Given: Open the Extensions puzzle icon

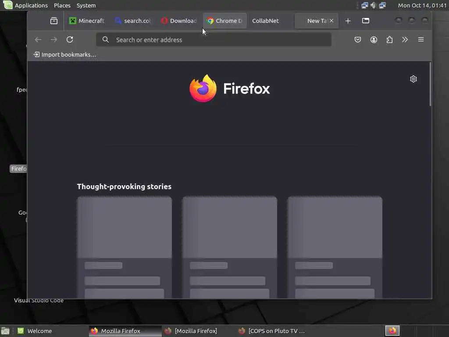Looking at the screenshot, I should 389,39.
